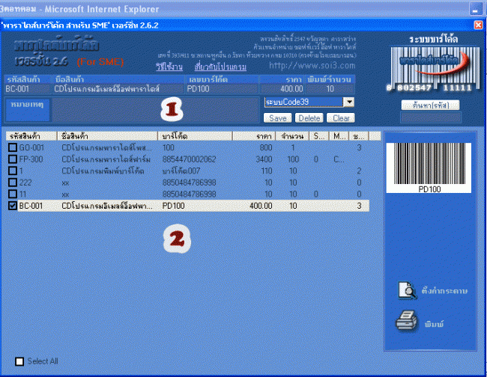Click the ตั้งค่ากระดาษ label
487x377 pixels.
click(444, 291)
